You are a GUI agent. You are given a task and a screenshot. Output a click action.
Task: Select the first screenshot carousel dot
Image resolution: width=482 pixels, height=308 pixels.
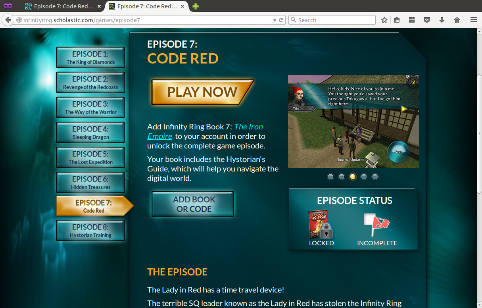click(x=330, y=177)
